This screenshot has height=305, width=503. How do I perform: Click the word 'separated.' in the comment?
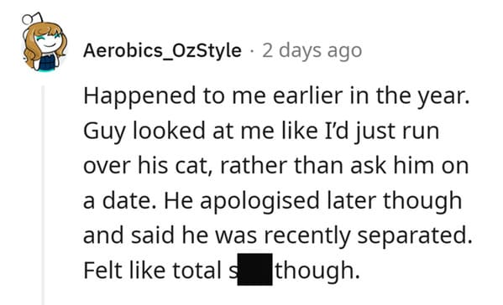click(x=415, y=236)
